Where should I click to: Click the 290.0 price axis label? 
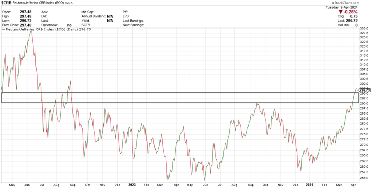[x=364, y=103]
